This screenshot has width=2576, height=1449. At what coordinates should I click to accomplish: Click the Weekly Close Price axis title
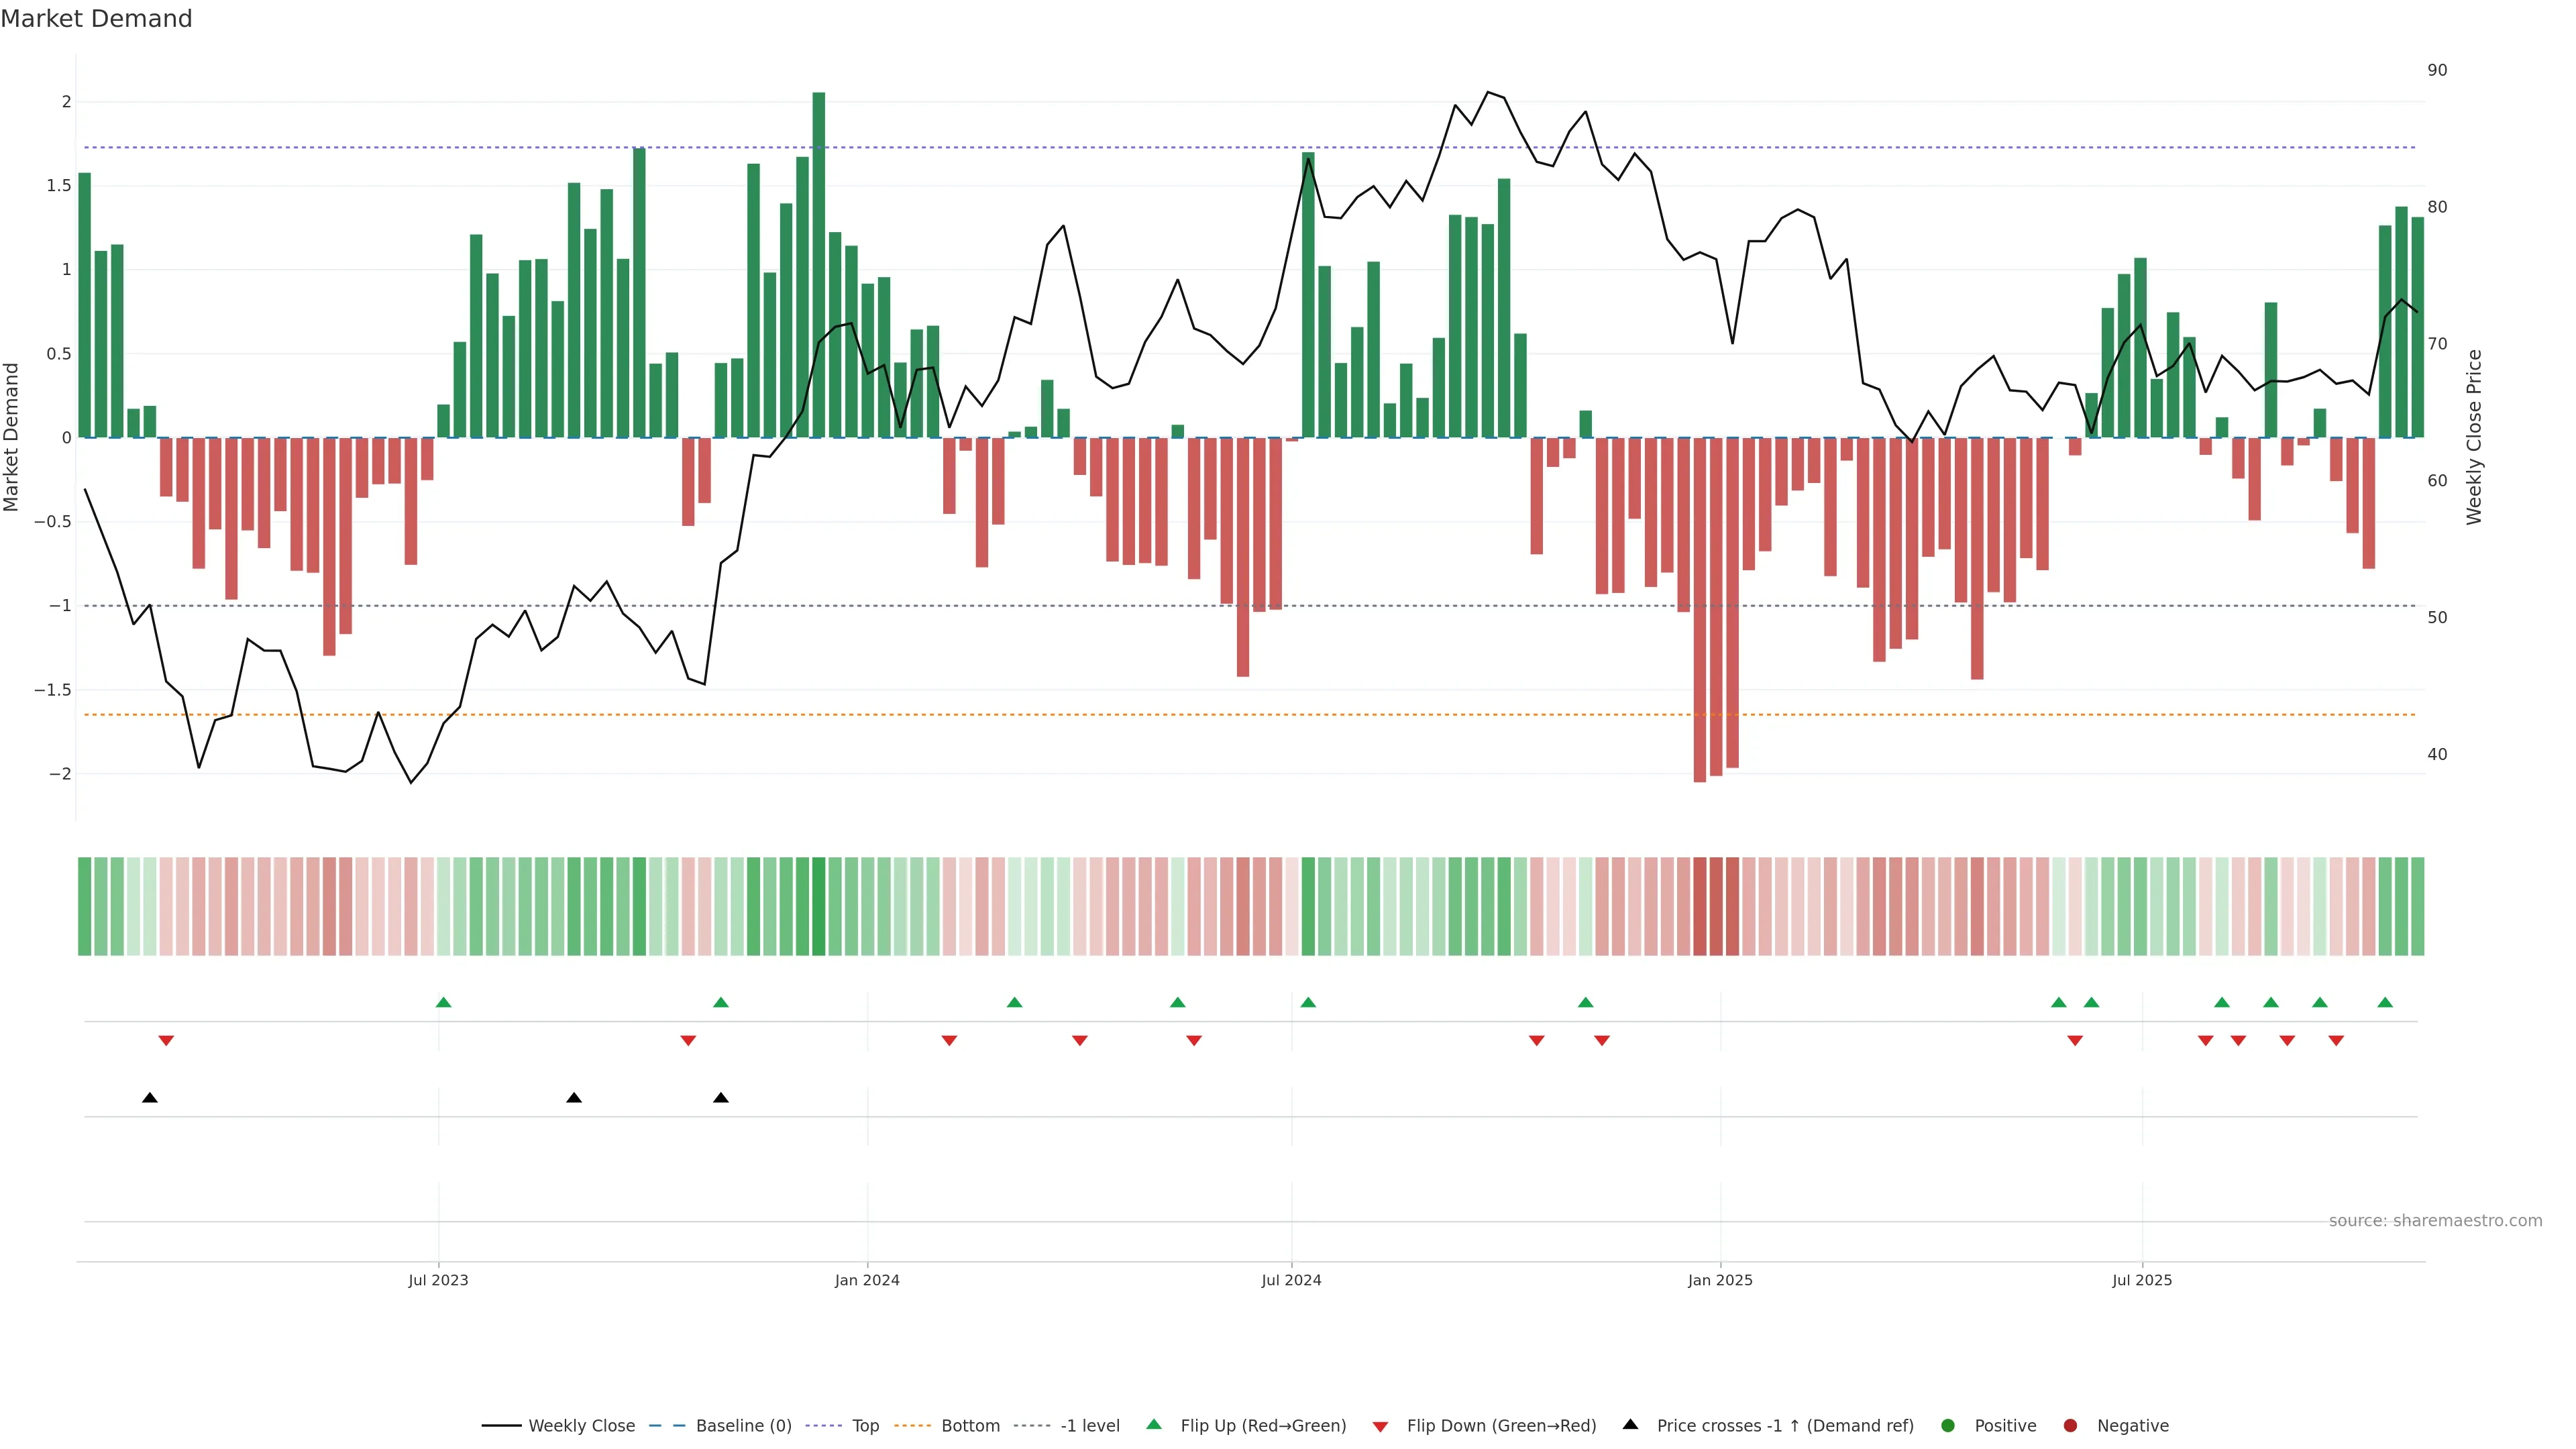coord(2474,437)
